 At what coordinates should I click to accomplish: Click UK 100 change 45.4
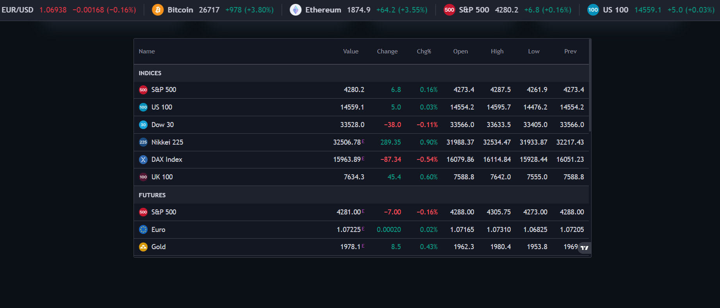(x=394, y=177)
